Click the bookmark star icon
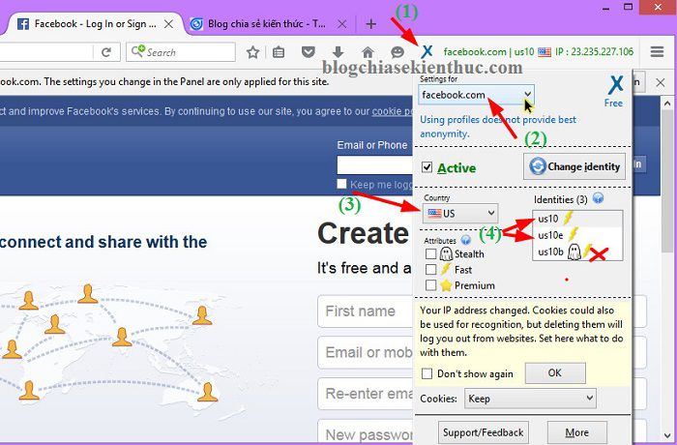 [x=252, y=52]
